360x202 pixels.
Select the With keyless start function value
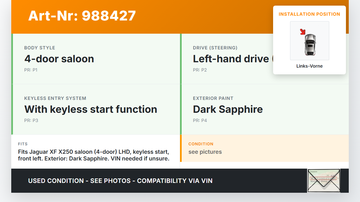(91, 109)
